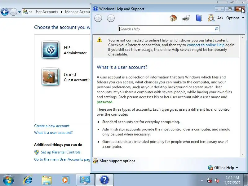The image size is (248, 186).
Task: Maximize the Windows Help and Support window
Action: coord(230,9)
